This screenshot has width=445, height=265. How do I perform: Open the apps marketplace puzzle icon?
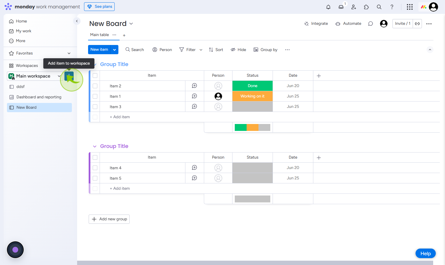tap(366, 7)
